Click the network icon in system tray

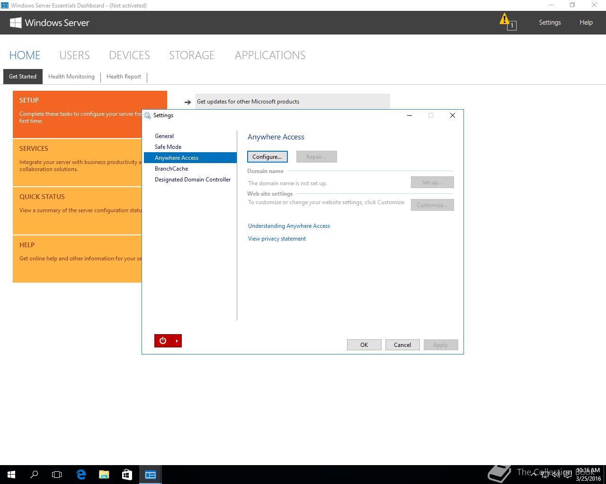(x=545, y=475)
